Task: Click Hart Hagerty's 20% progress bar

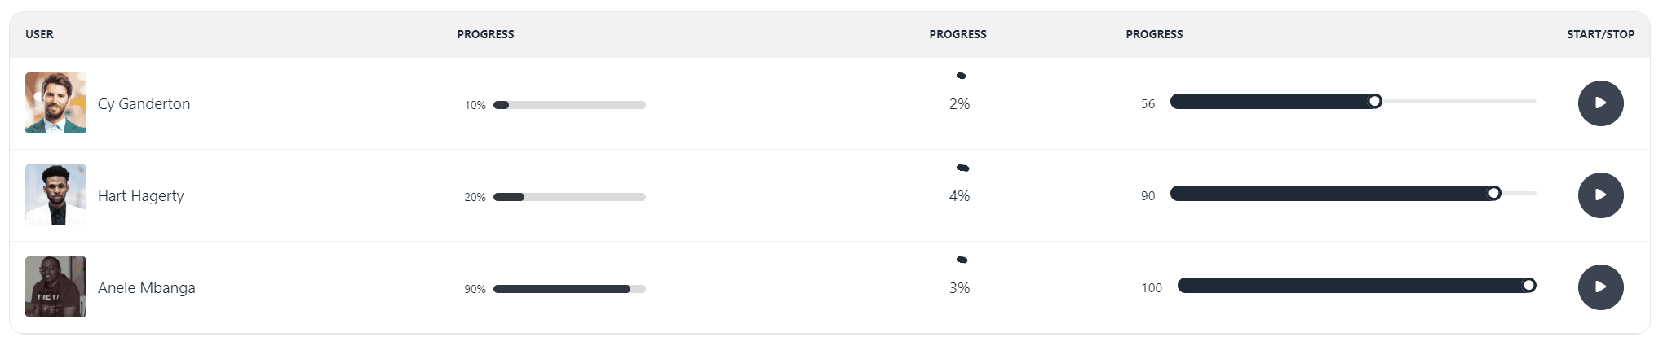Action: coord(569,197)
